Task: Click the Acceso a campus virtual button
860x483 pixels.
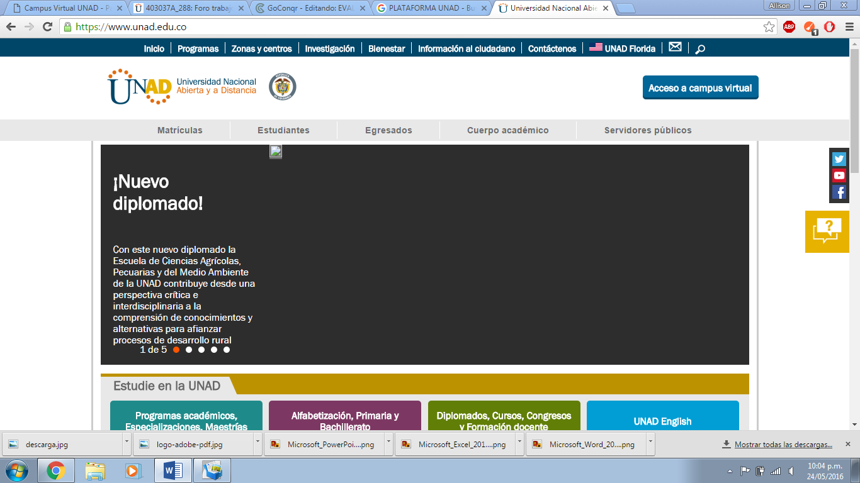Action: pyautogui.click(x=700, y=88)
